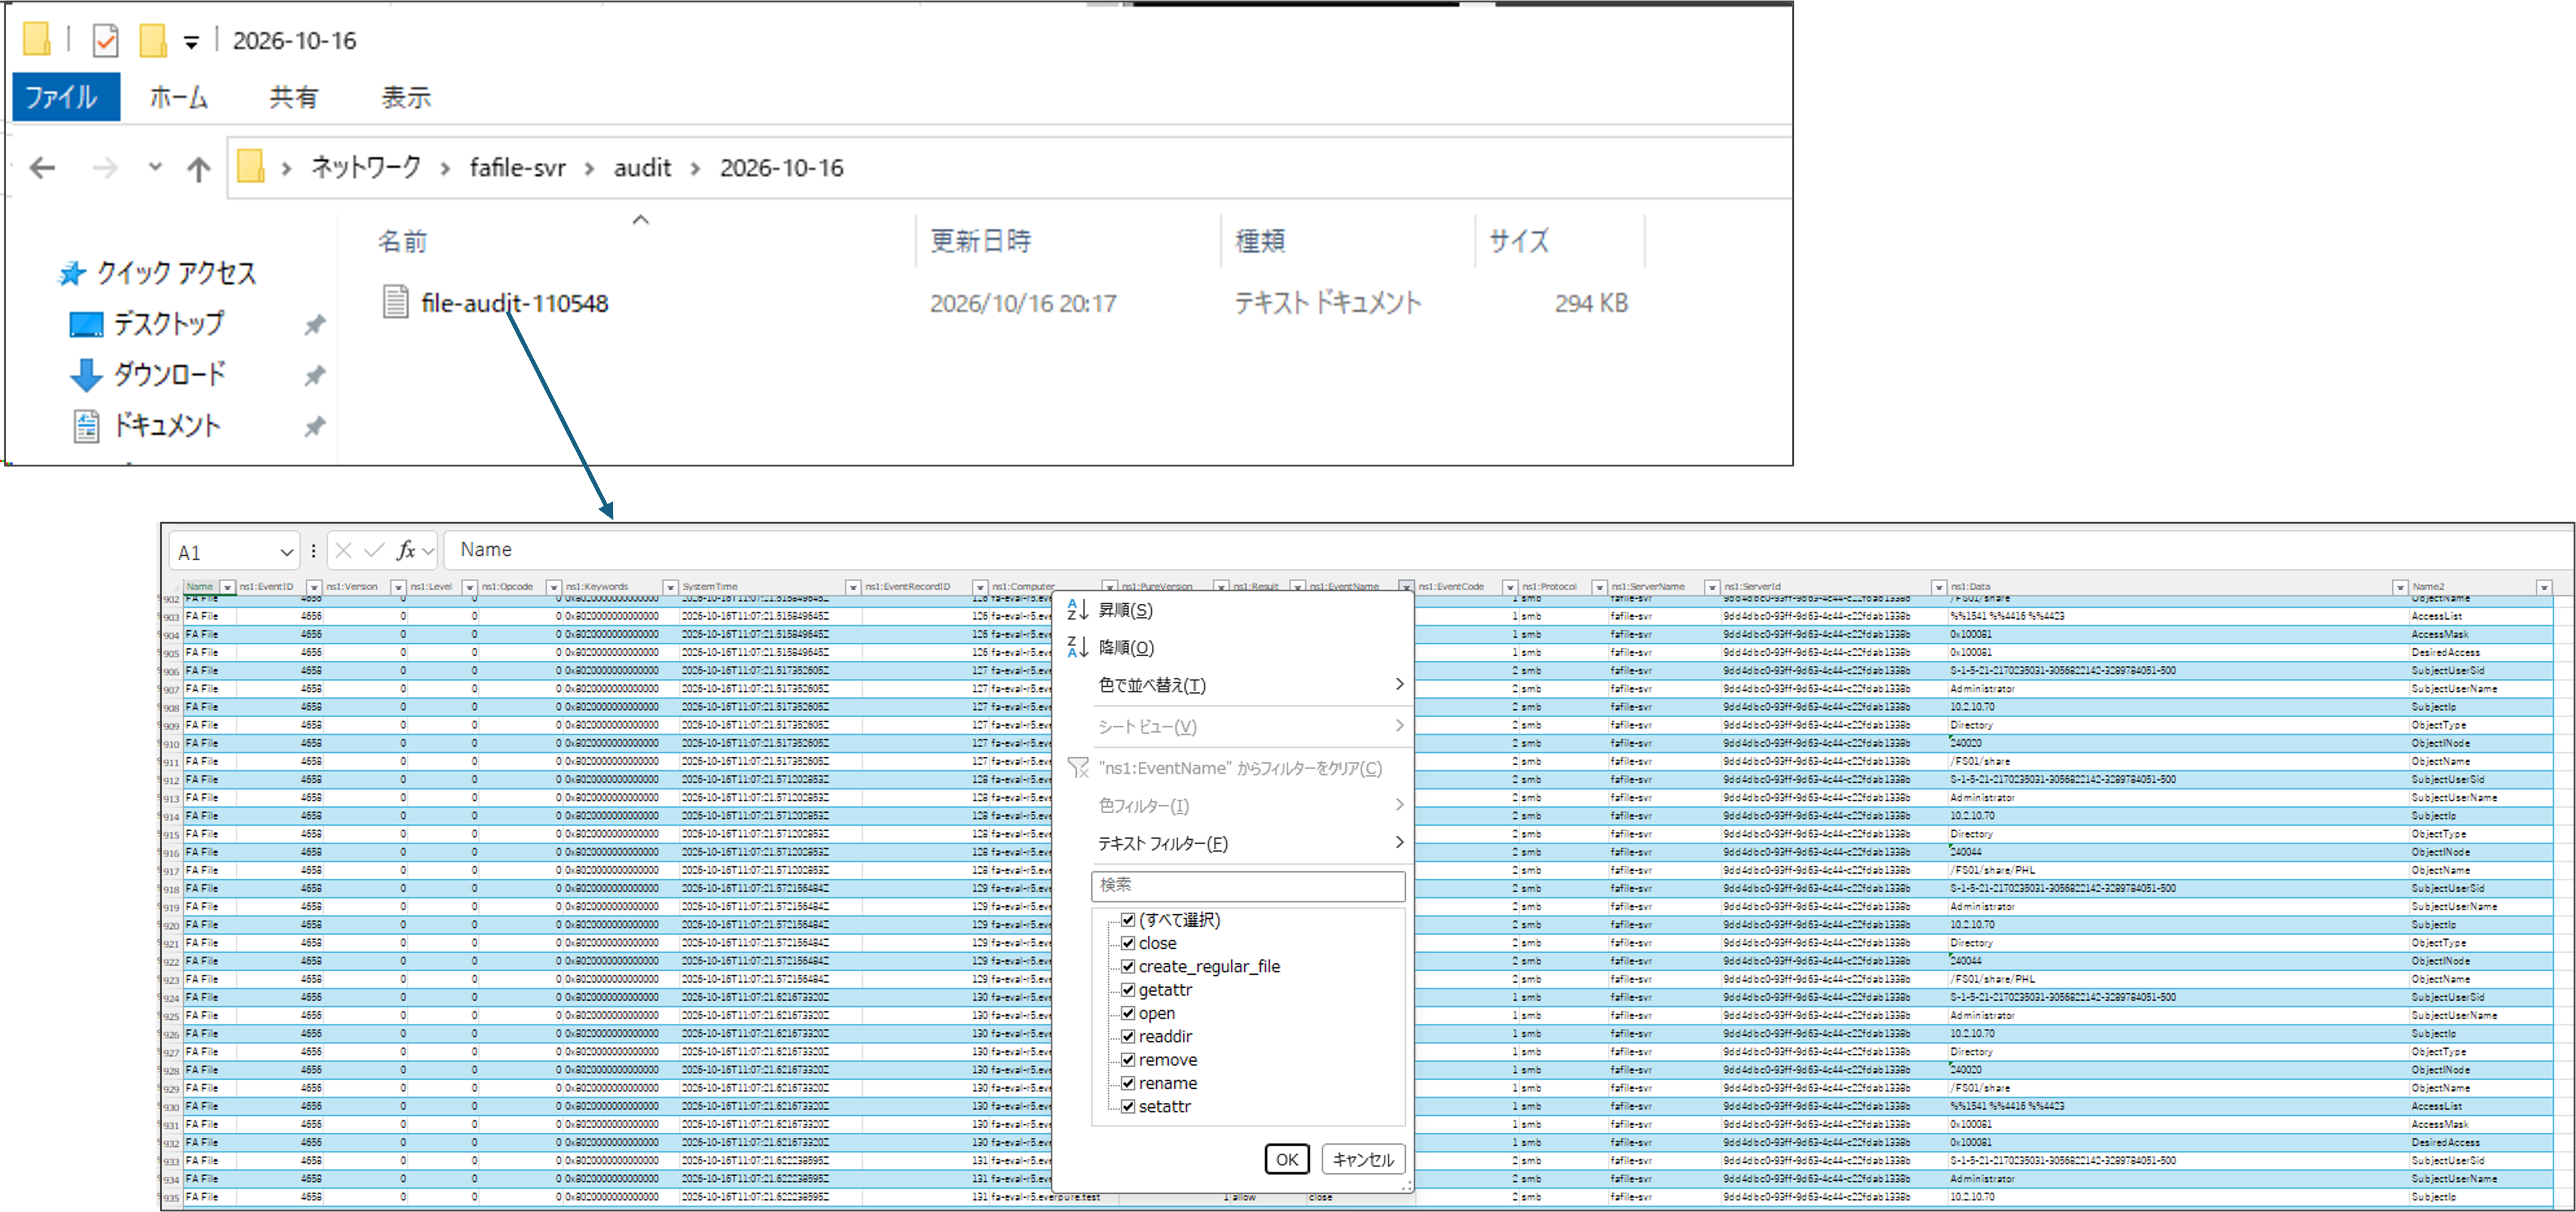The image size is (2576, 1212).
Task: Click the new folder icon in title bar
Action: click(152, 40)
